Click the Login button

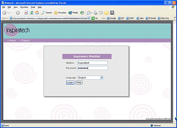click(x=70, y=82)
